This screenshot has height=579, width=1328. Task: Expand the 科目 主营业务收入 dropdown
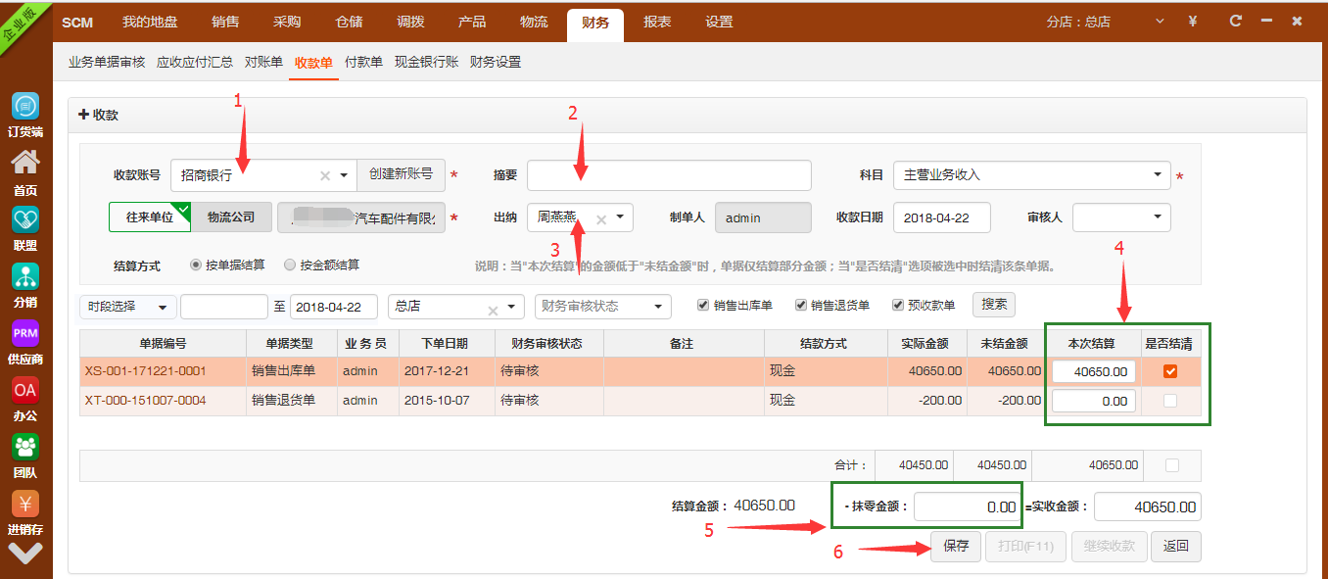1158,175
